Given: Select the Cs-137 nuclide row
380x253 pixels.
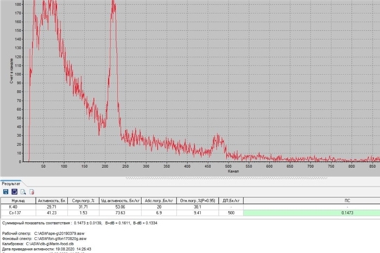Looking at the screenshot, I should coord(190,213).
